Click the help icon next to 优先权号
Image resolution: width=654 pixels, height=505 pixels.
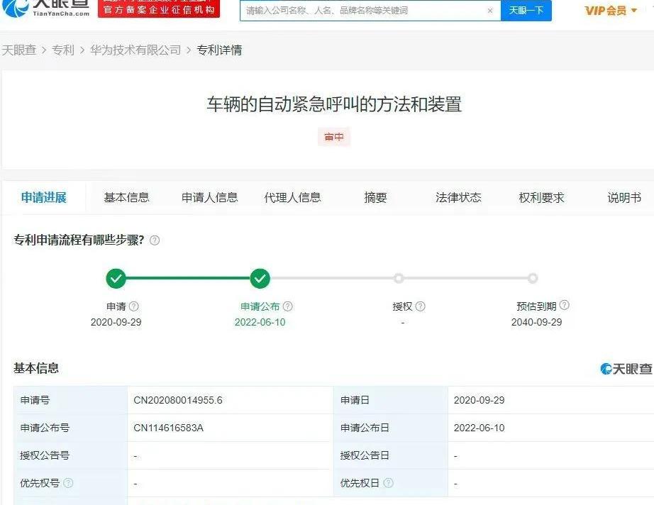(x=68, y=483)
